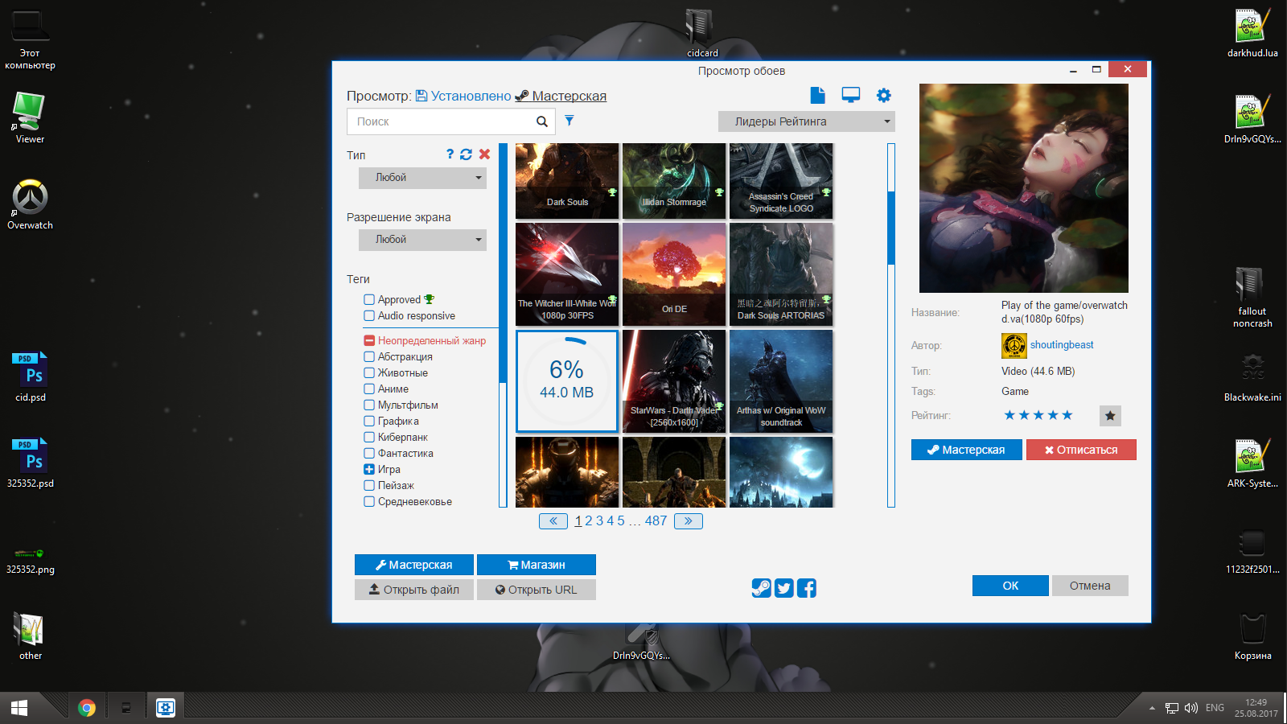This screenshot has height=724, width=1287.
Task: Click the Facebook share icon
Action: pos(806,588)
